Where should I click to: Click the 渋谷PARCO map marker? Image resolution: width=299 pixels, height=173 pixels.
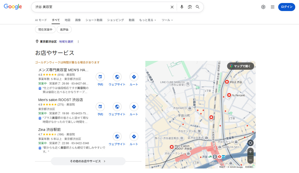click(190, 108)
